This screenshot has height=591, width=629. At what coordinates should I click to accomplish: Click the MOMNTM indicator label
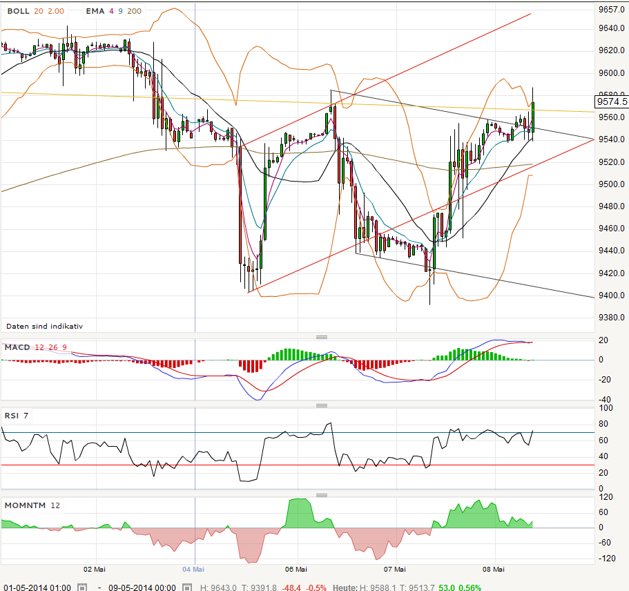[25, 505]
